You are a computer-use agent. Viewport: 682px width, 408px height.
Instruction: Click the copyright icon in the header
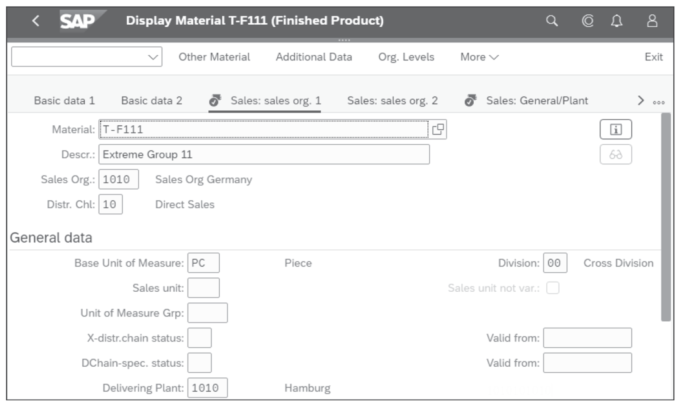tap(587, 21)
